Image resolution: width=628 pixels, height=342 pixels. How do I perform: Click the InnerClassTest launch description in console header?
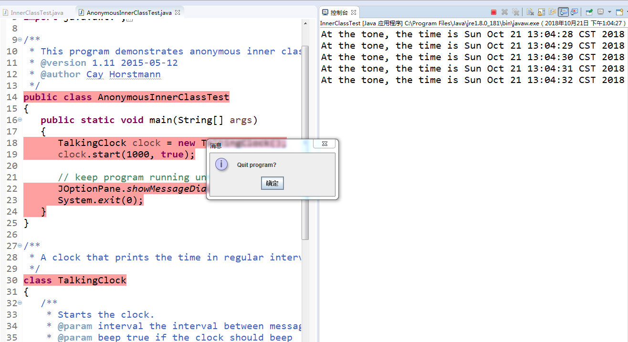coord(472,23)
